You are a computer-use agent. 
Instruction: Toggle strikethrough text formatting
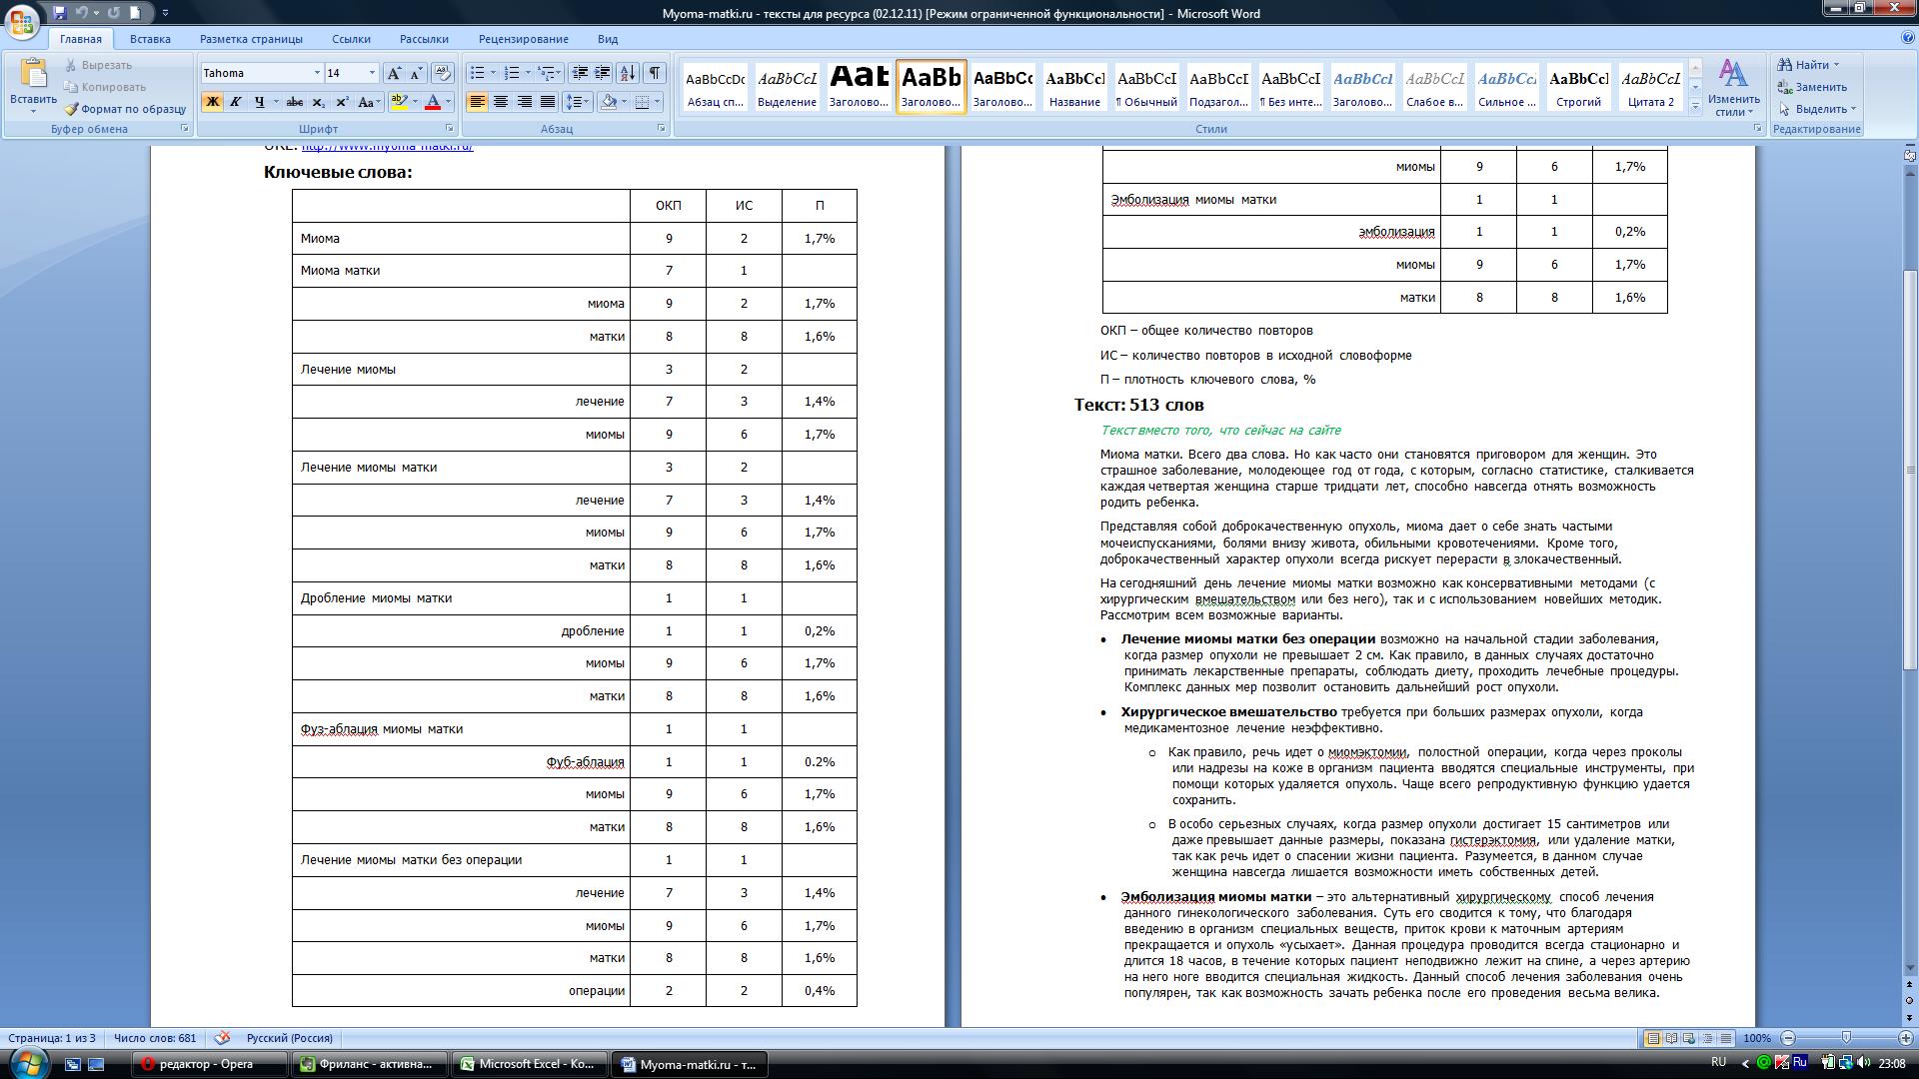coord(294,102)
